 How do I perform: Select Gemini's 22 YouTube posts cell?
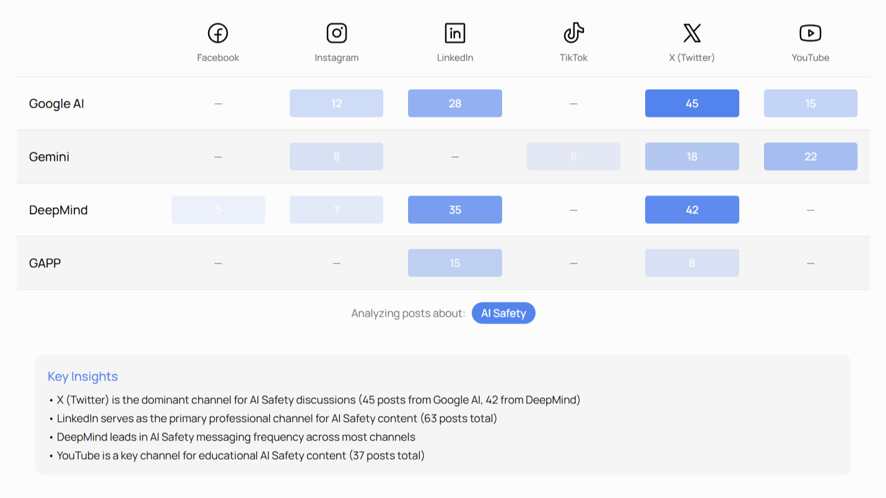pyautogui.click(x=810, y=157)
